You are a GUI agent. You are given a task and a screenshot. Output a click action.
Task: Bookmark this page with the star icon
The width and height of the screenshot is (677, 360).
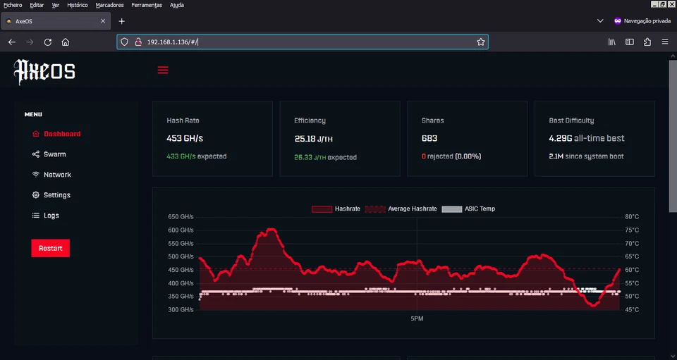point(480,42)
